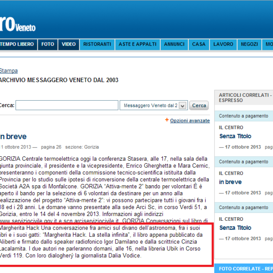Click the Cerca search button
The width and height of the screenshot is (273, 273).
199,105
